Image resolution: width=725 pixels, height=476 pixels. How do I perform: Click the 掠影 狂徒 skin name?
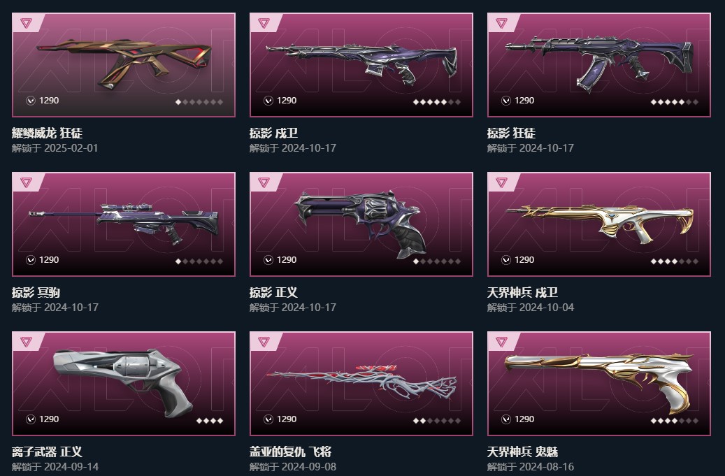click(511, 133)
